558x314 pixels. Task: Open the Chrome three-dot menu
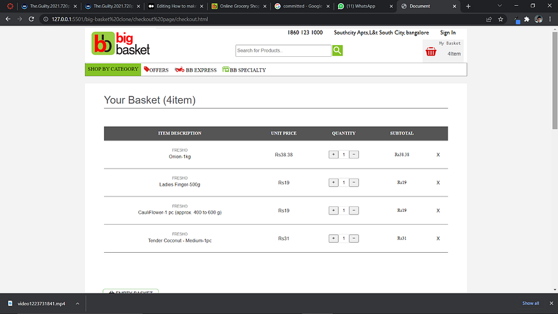[550, 19]
